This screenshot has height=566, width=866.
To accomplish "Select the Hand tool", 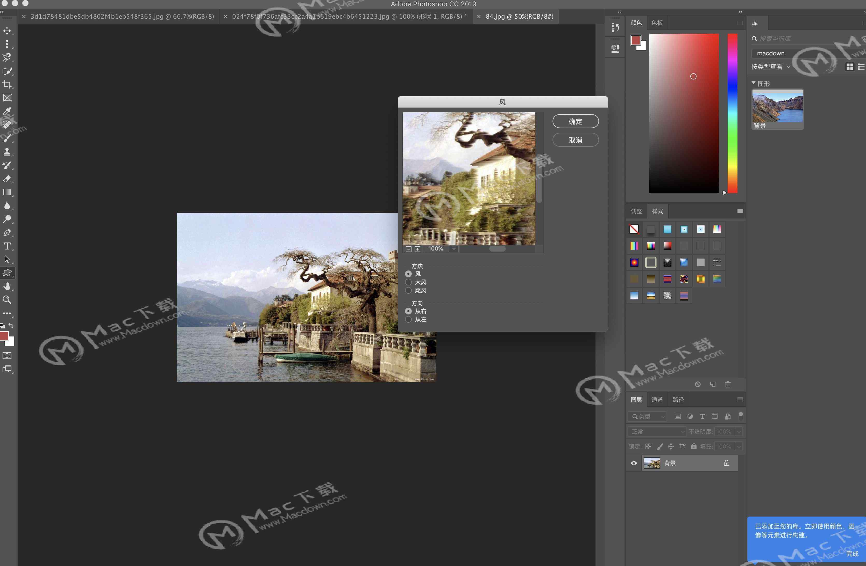I will [x=7, y=286].
